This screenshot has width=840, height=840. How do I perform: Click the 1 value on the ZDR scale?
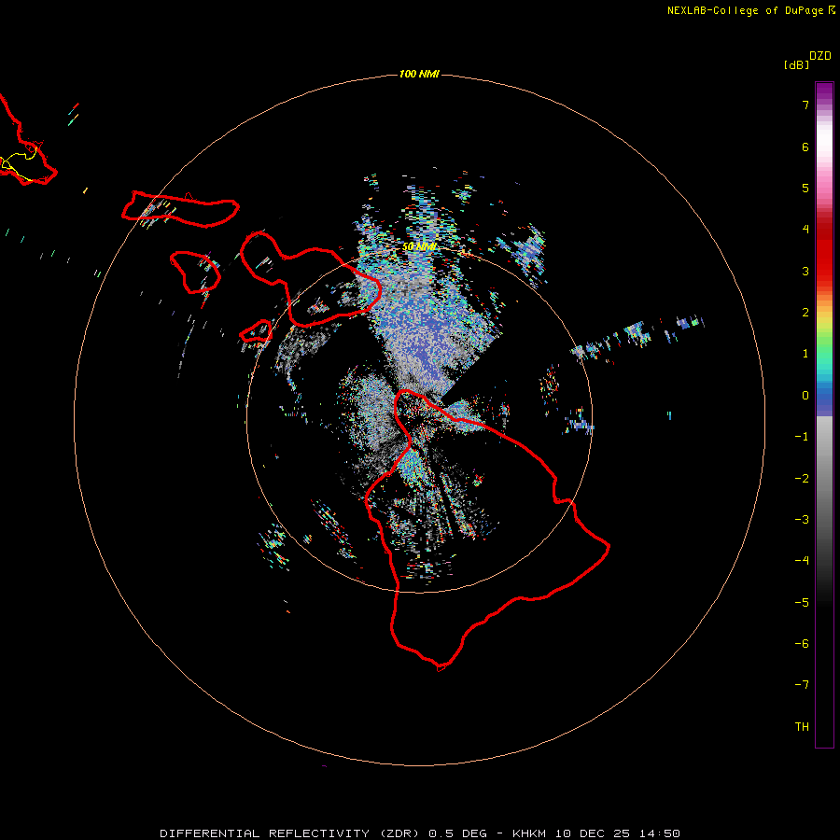point(805,354)
